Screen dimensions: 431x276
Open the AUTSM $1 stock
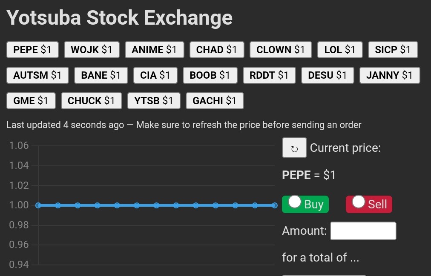[37, 75]
